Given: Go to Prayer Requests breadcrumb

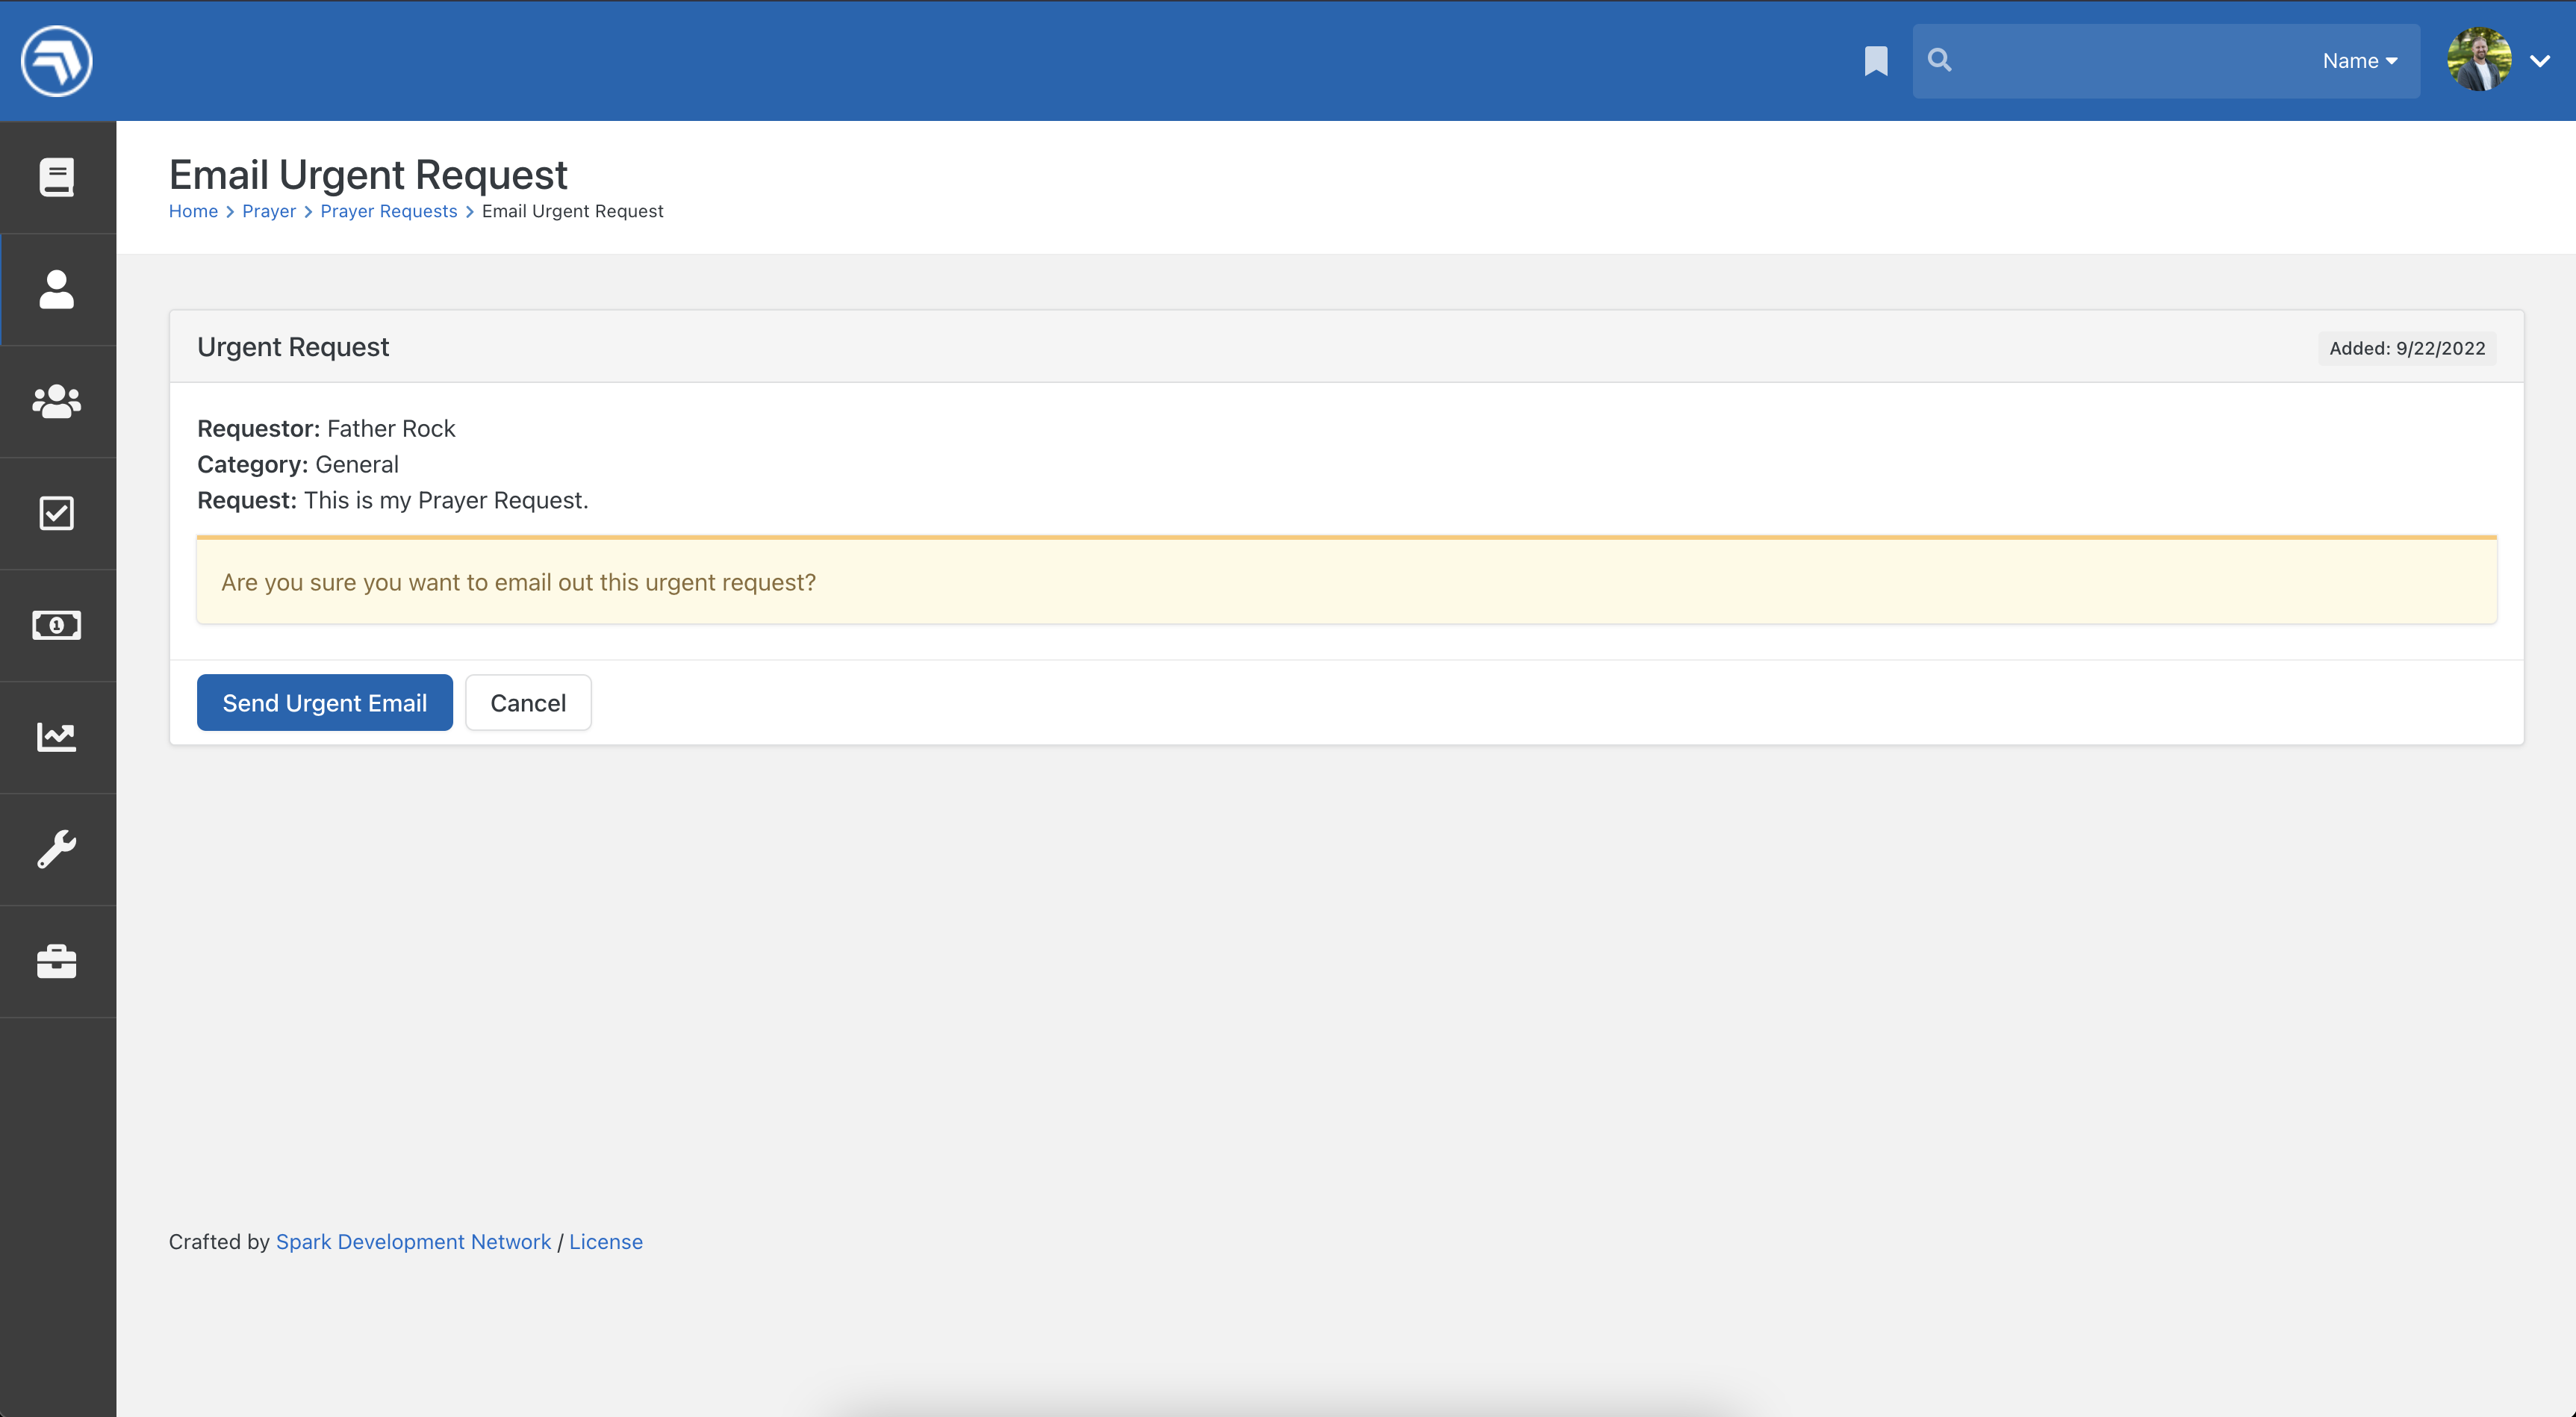Looking at the screenshot, I should pyautogui.click(x=389, y=211).
